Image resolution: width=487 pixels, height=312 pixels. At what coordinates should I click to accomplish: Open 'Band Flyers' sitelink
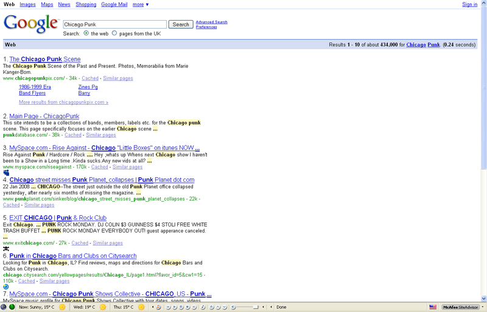pos(32,93)
